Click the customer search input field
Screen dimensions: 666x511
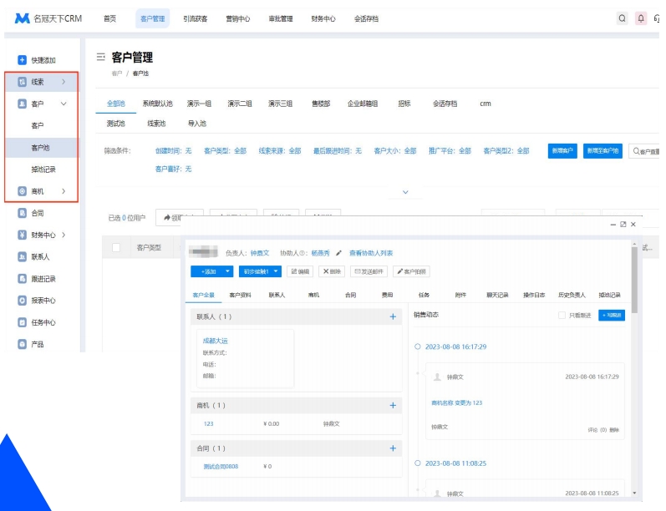(x=644, y=151)
